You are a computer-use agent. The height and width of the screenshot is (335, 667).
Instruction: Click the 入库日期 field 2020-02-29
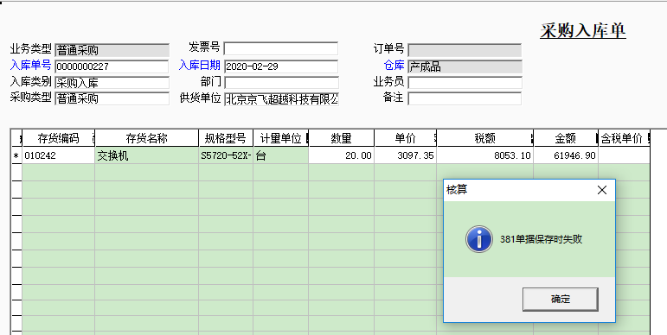pyautogui.click(x=281, y=66)
